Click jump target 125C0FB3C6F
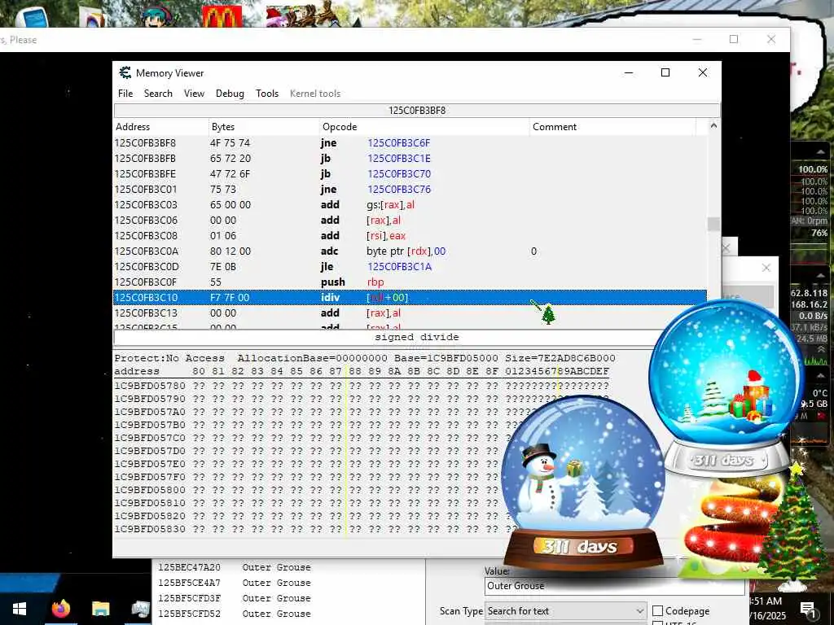The width and height of the screenshot is (834, 625). [x=399, y=143]
